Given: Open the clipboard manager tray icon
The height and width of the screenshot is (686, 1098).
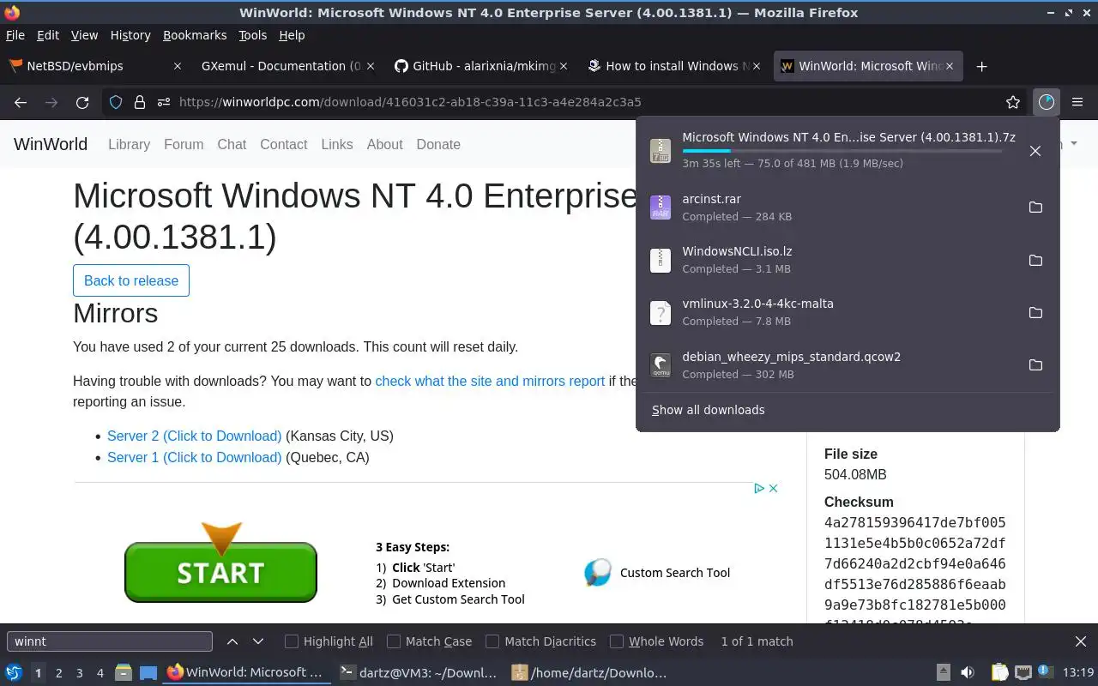Looking at the screenshot, I should (x=999, y=672).
